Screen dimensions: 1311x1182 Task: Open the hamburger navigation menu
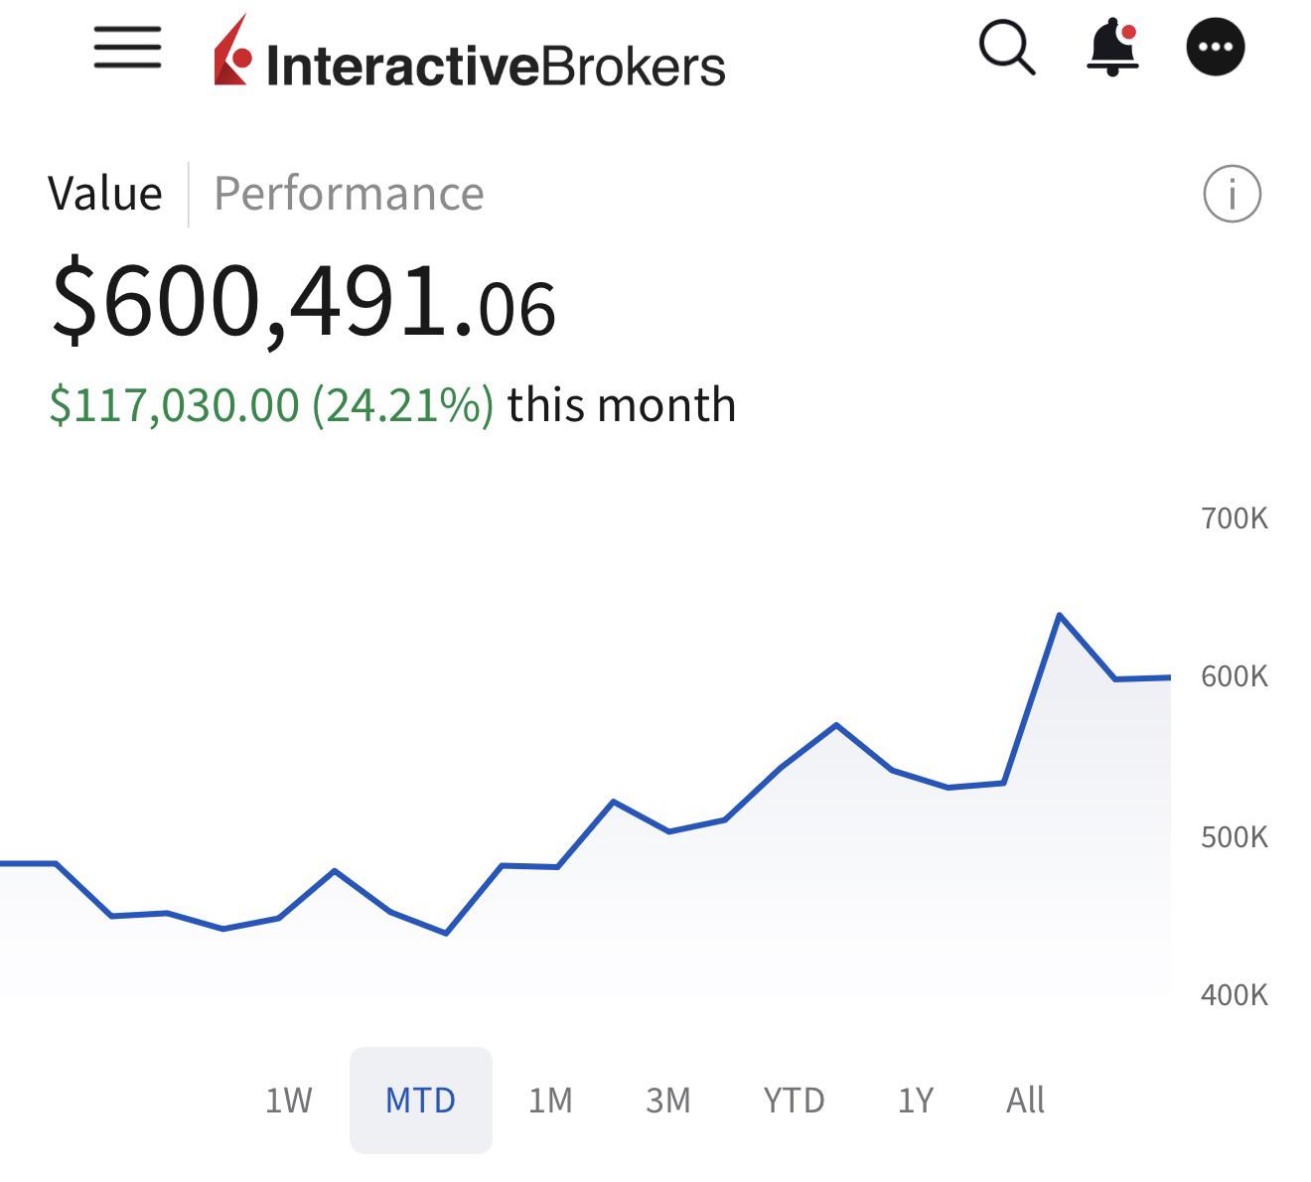(127, 47)
